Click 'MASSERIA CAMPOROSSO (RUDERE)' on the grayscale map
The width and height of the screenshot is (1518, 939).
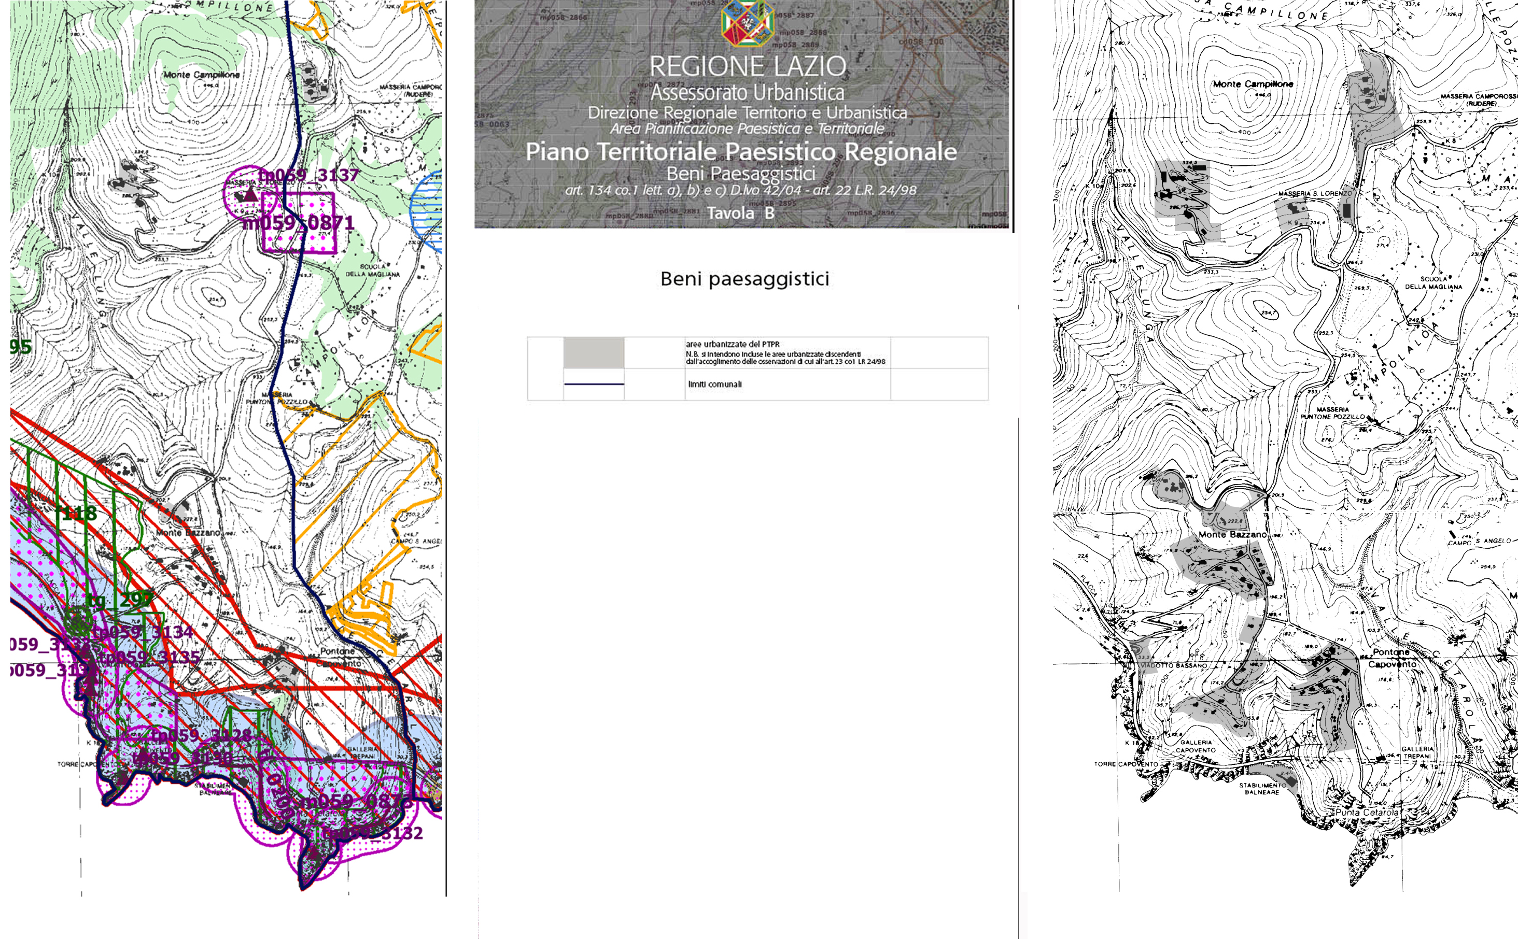1480,100
